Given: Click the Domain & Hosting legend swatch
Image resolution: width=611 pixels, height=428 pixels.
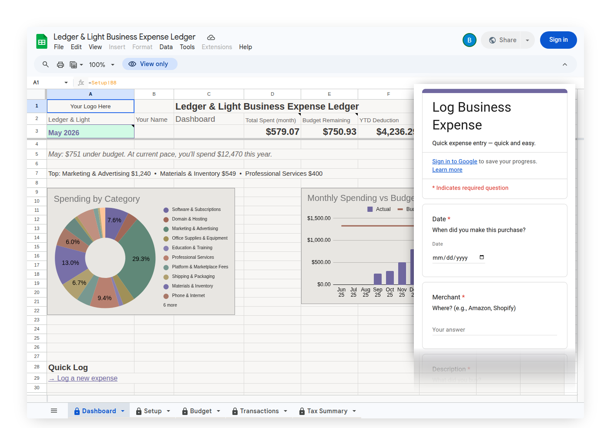Looking at the screenshot, I should click(166, 219).
